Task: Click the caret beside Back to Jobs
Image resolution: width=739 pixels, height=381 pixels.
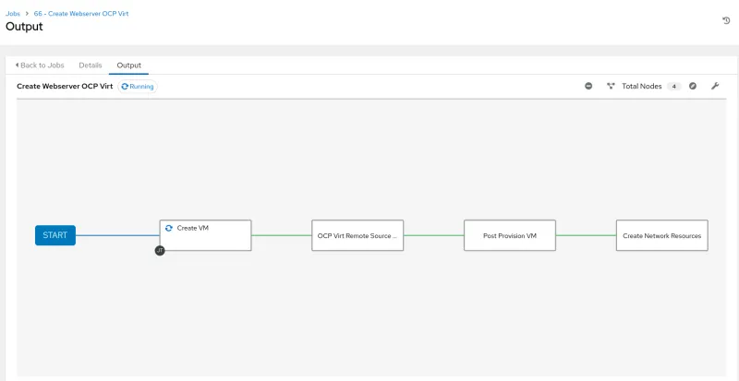Action: [17, 65]
